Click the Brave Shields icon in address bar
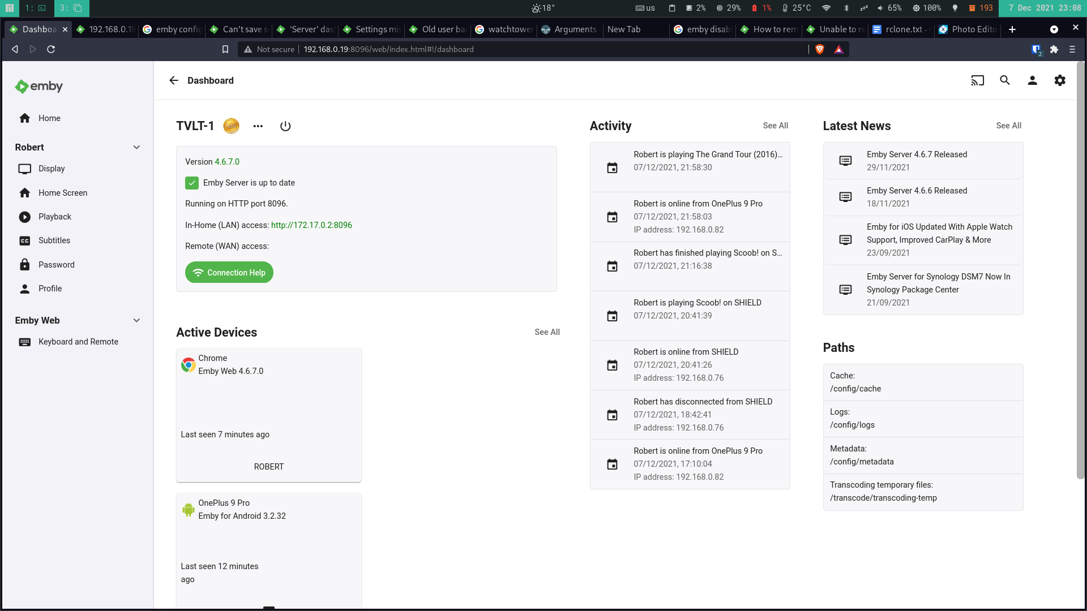Viewport: 1087px width, 611px height. 819,49
